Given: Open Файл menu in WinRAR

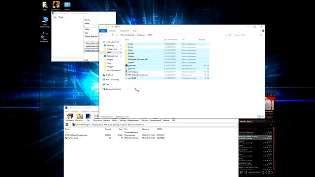Looking at the screenshot, I should click(67, 112).
